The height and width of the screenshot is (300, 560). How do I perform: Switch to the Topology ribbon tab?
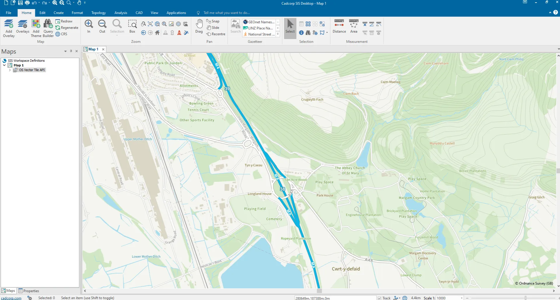(99, 13)
